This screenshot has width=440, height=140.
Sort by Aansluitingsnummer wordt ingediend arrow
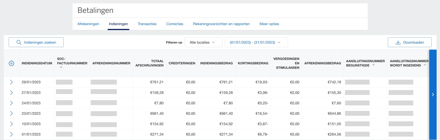425,65
